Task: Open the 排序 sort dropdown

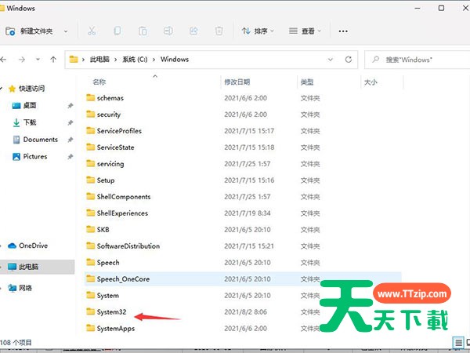Action: point(258,31)
